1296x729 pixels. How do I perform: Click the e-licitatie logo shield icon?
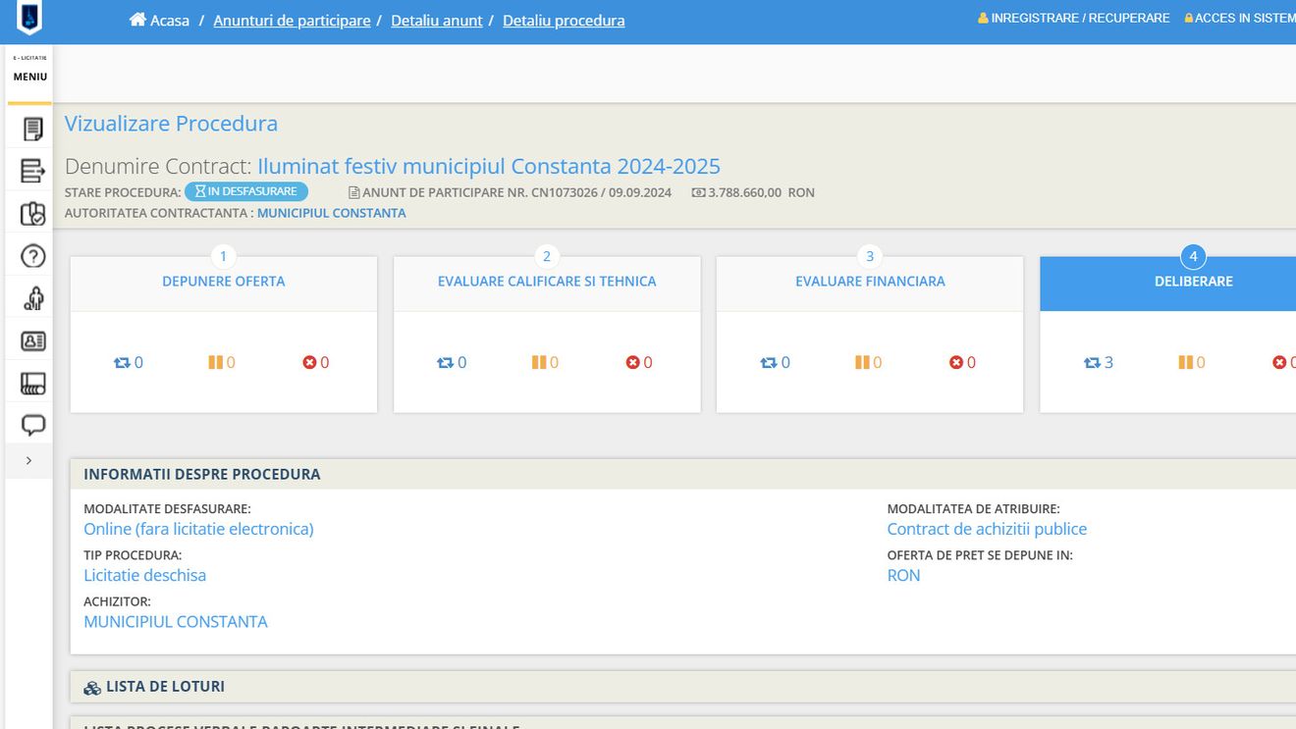tap(29, 17)
